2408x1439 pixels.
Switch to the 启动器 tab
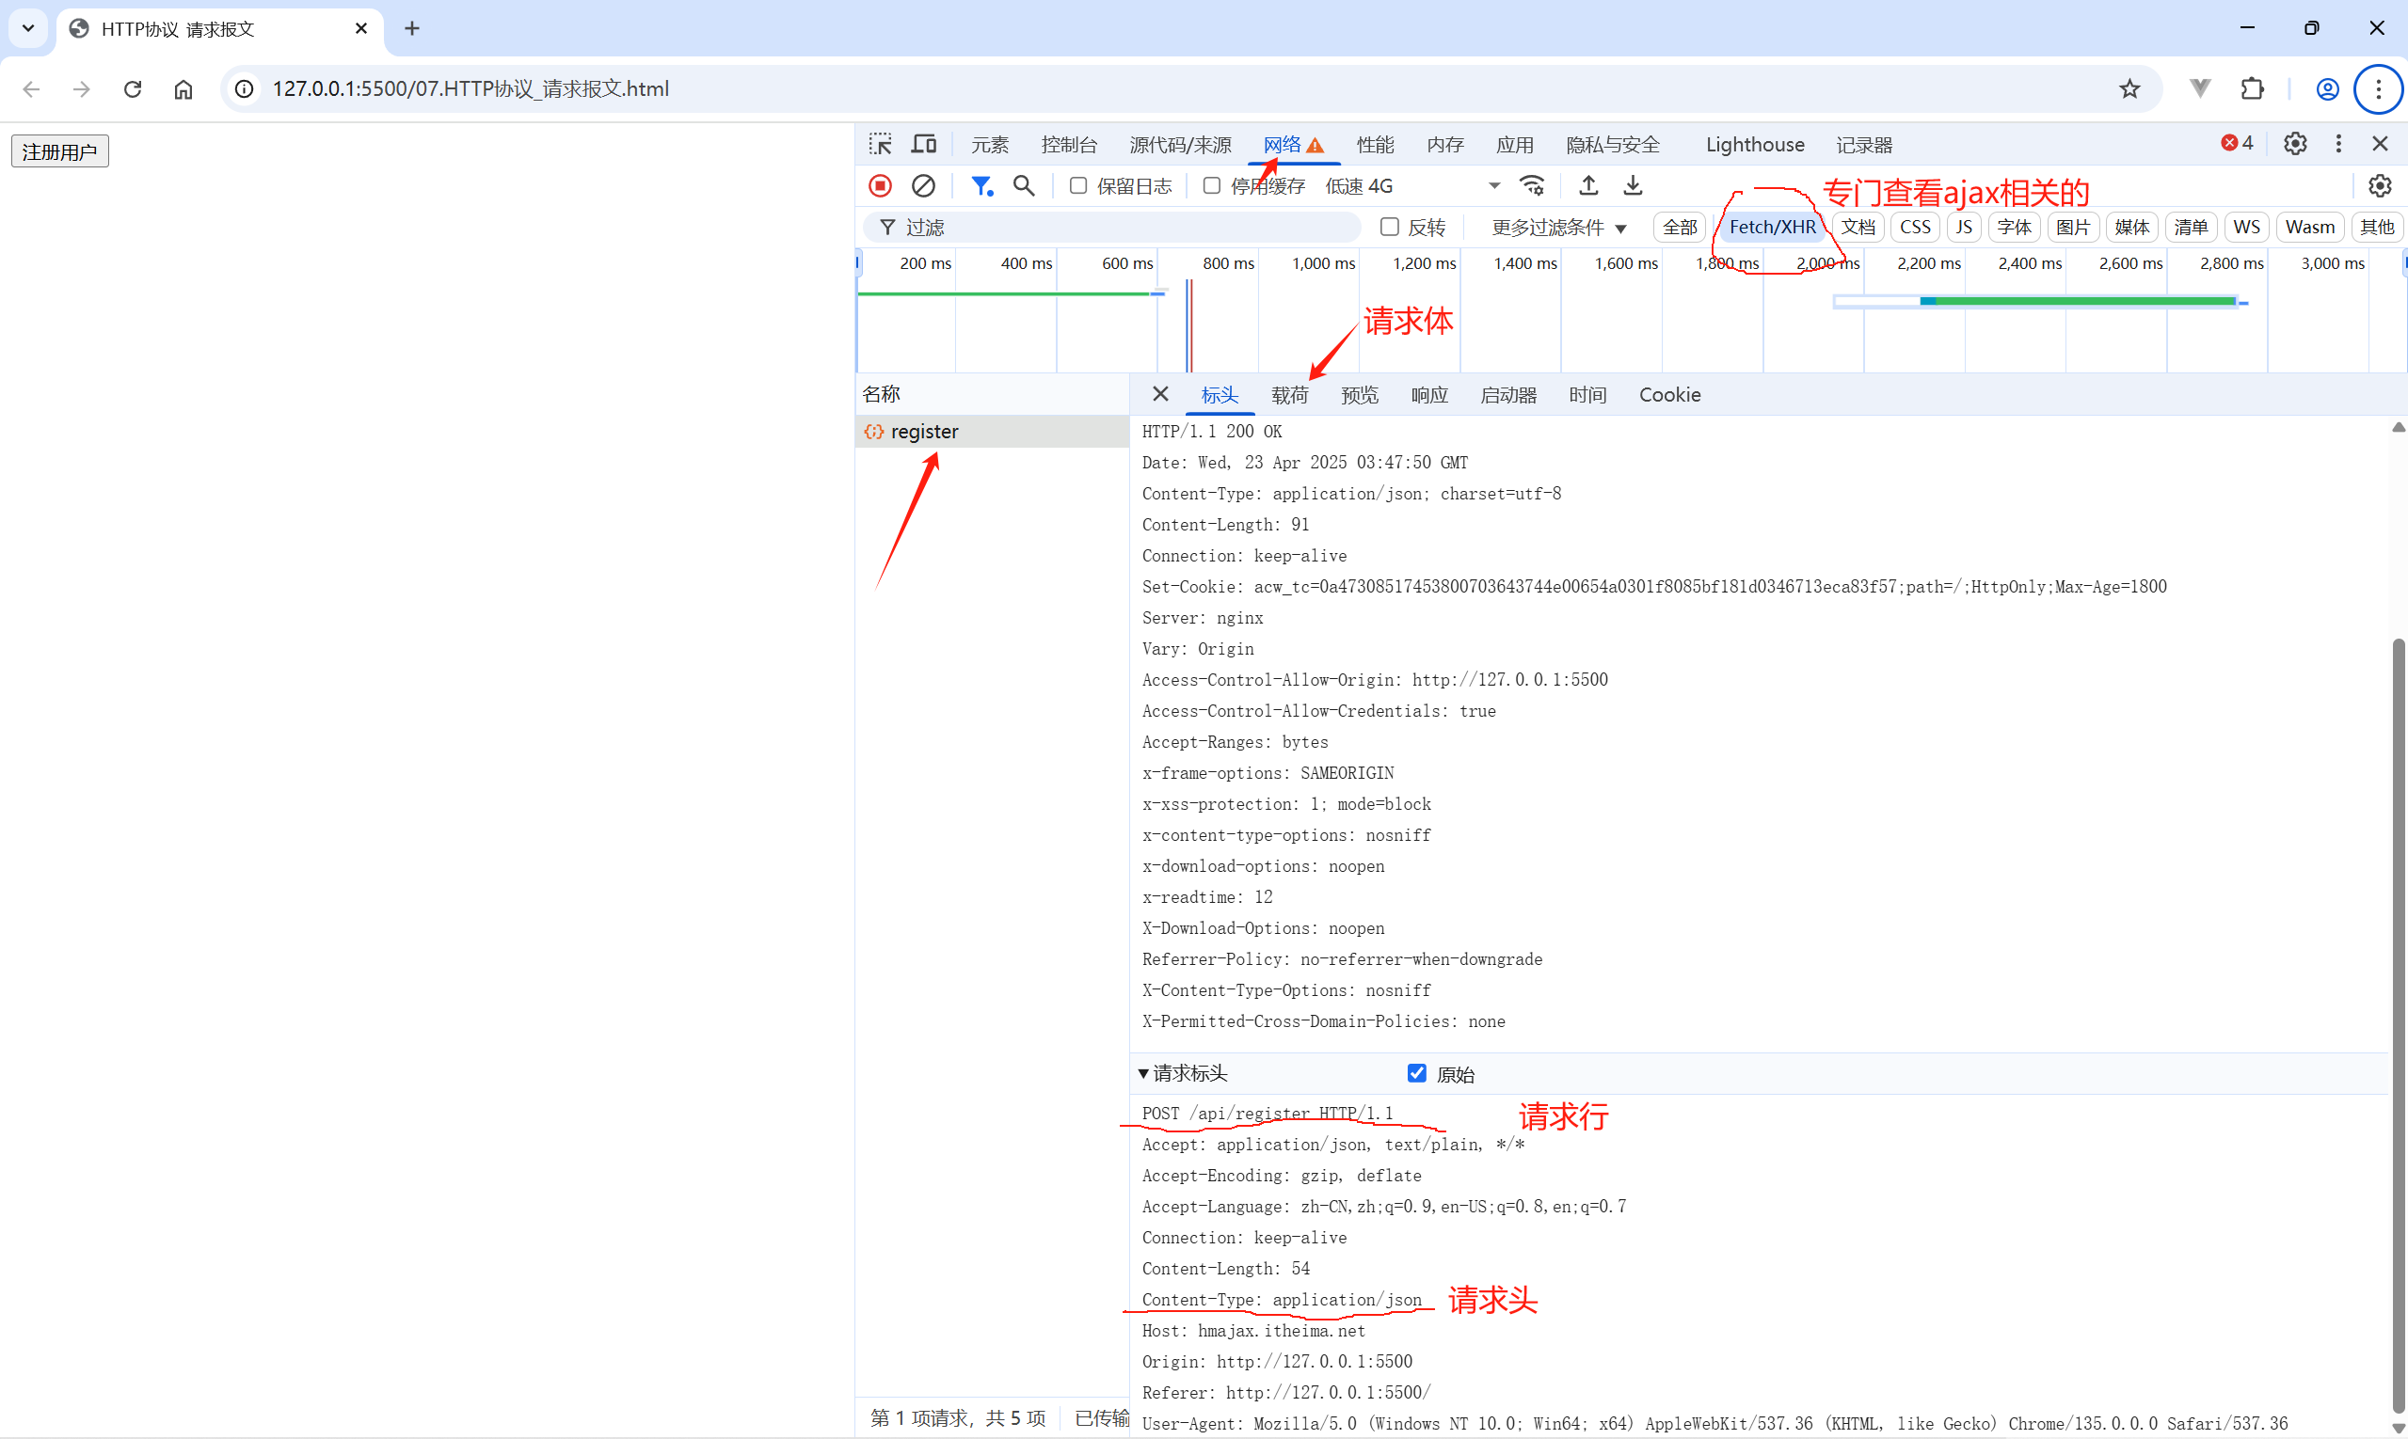click(x=1508, y=395)
